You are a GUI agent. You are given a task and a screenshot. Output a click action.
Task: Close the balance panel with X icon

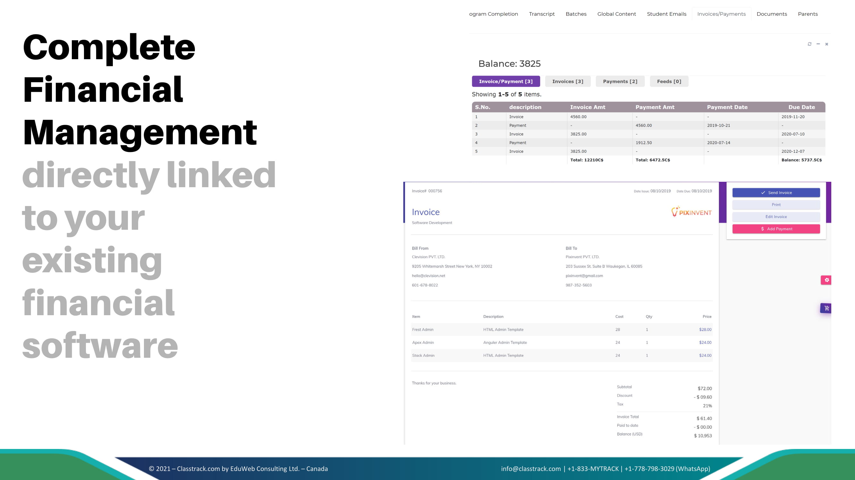point(827,44)
